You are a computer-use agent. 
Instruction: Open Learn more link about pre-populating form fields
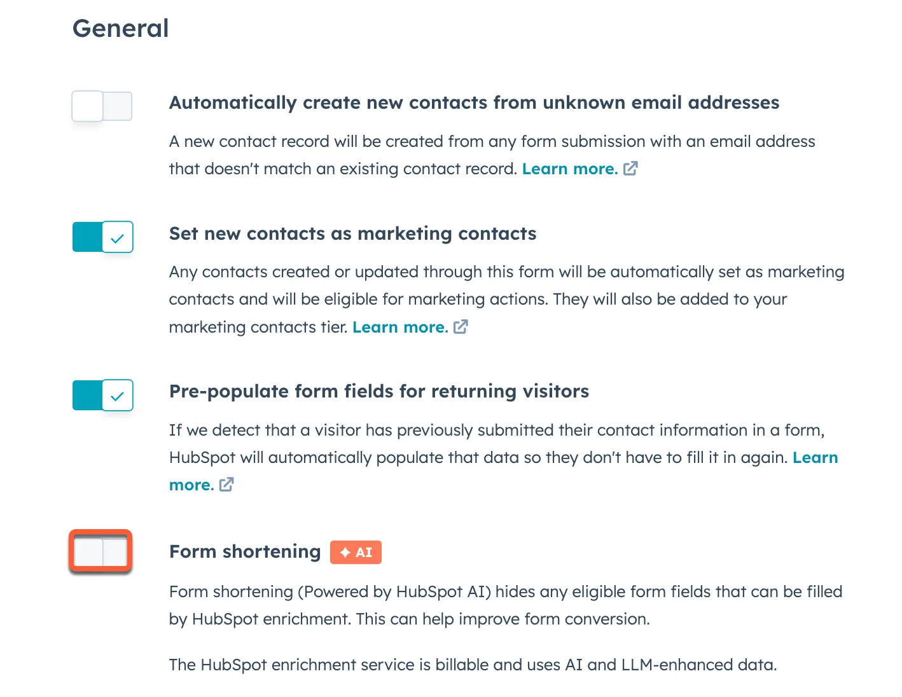tap(503, 471)
